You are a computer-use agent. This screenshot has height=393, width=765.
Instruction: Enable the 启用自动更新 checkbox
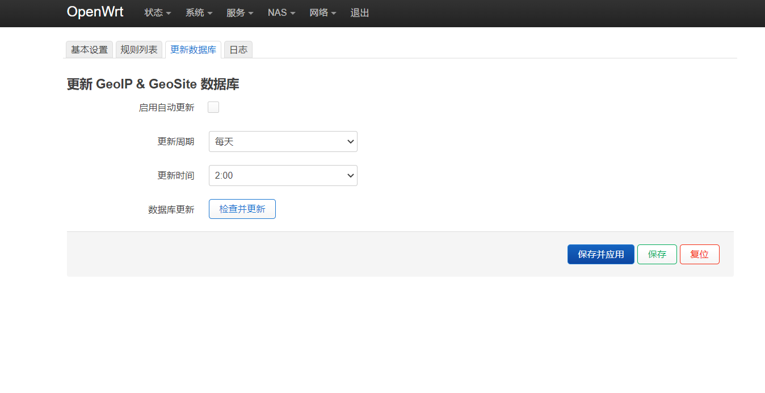pos(213,107)
